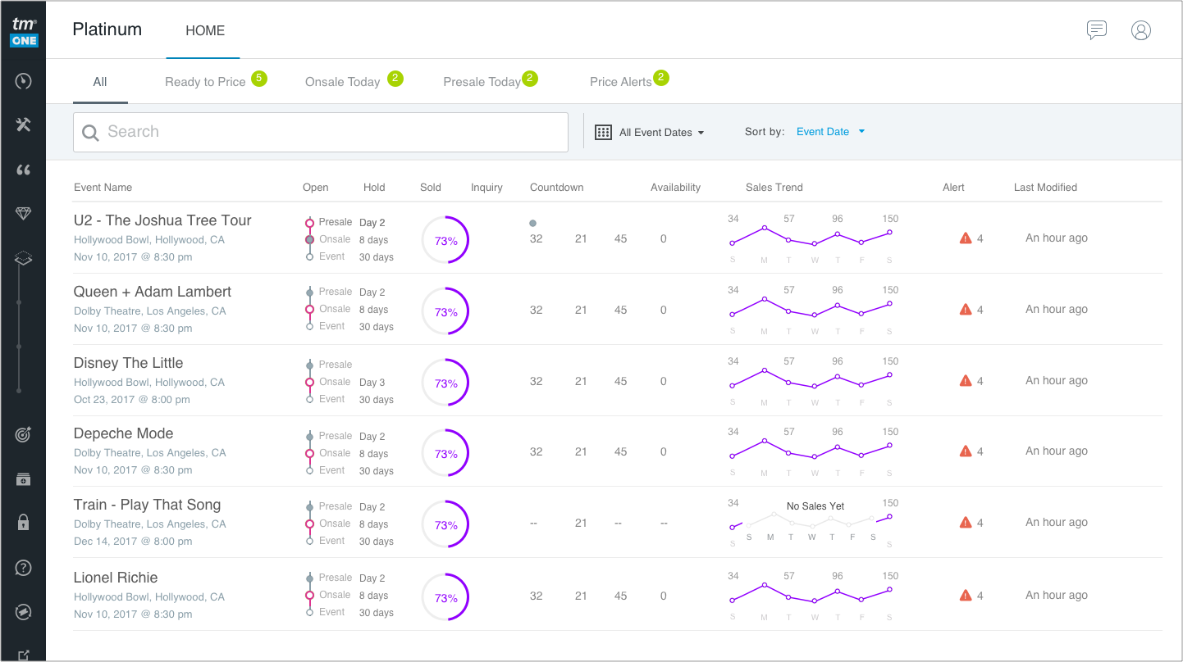Screen dimensions: 1183x662
Task: Click U2 row sales trend chart
Action: 811,237
